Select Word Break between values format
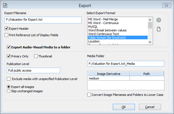Image resolution: width=174 pixels, height=114 pixels. (x=118, y=30)
